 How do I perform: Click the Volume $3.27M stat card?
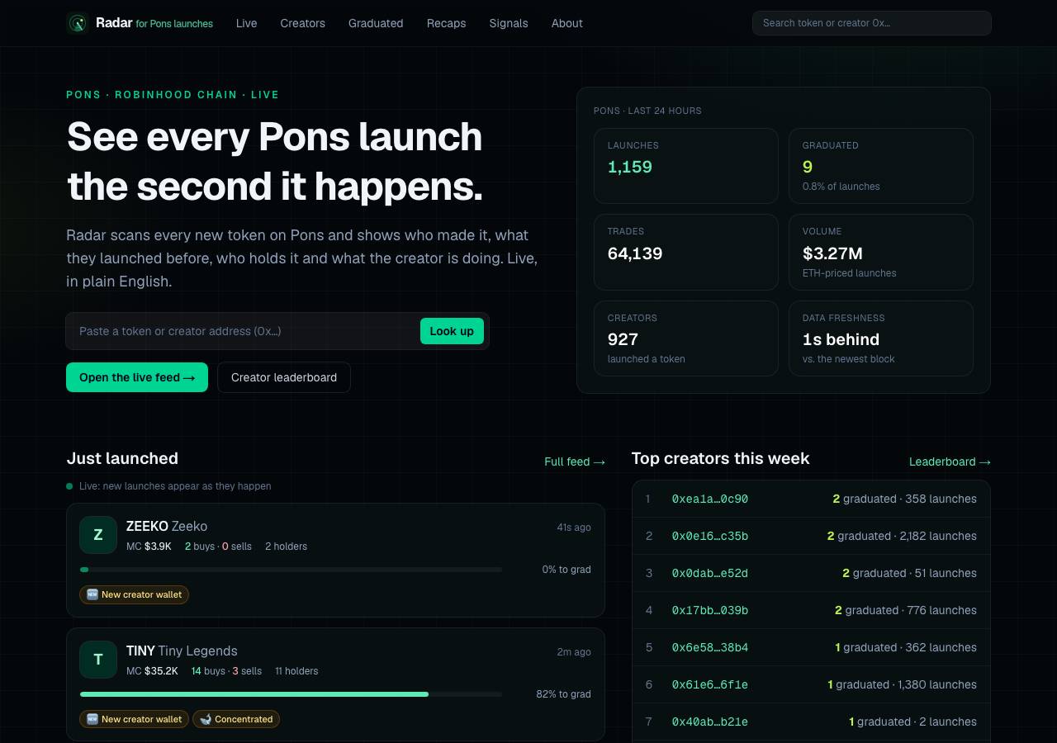pos(881,252)
